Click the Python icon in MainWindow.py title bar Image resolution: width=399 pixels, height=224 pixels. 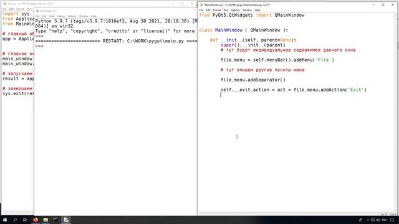[201, 5]
